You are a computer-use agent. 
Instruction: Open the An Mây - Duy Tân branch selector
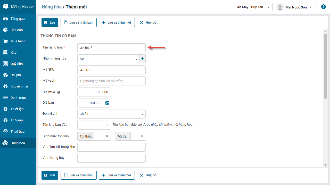coord(251,7)
